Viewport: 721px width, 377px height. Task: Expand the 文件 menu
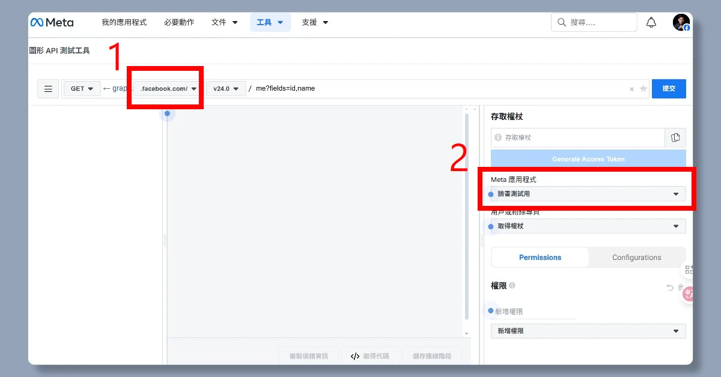(225, 22)
